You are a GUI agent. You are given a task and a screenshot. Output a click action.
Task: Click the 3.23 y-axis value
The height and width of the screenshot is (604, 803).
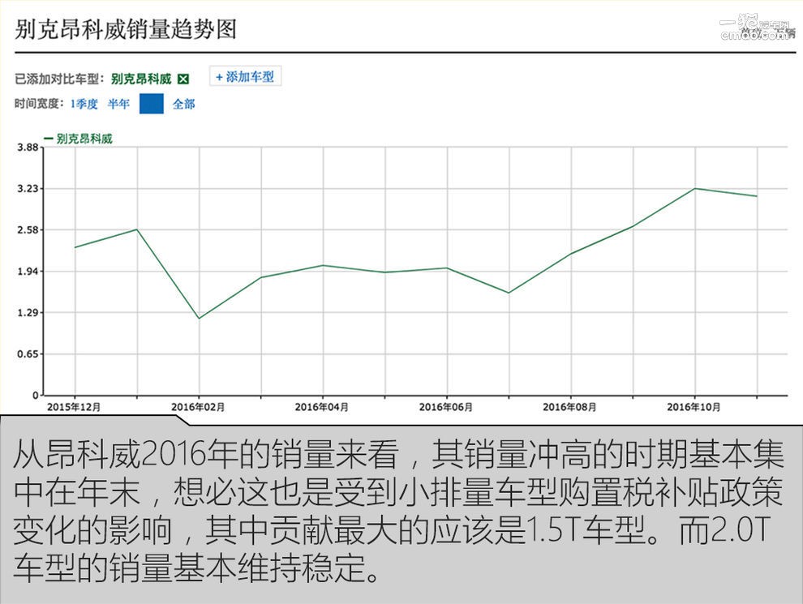(28, 189)
